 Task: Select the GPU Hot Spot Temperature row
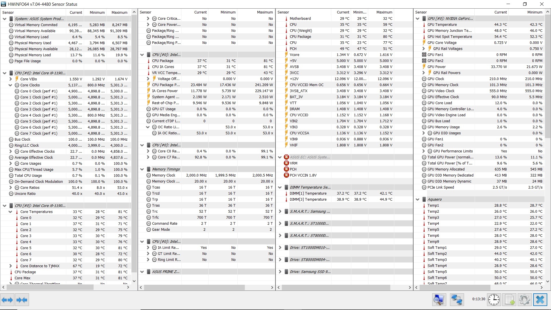click(x=449, y=37)
